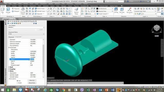Open the Unsaved View dropdown
Image resolution: width=164 pixels, height=92 pixels.
[x=105, y=11]
